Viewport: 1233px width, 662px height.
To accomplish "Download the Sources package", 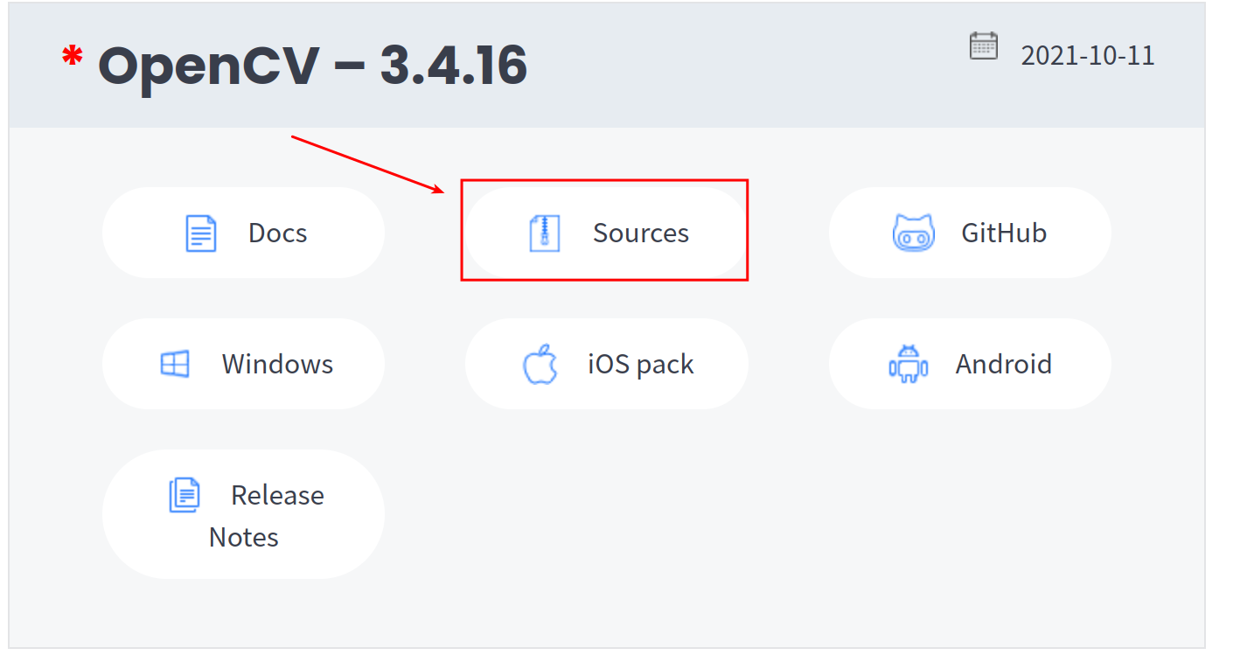I will click(605, 233).
